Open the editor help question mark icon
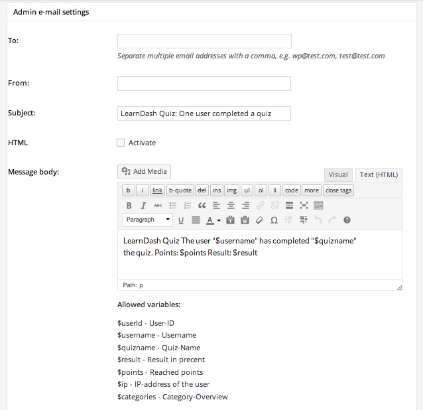 (347, 220)
